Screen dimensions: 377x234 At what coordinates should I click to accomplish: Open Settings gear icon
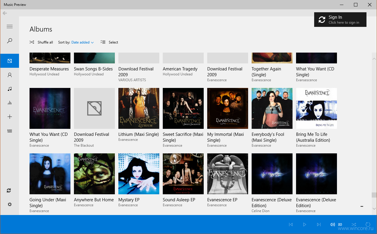pyautogui.click(x=10, y=204)
